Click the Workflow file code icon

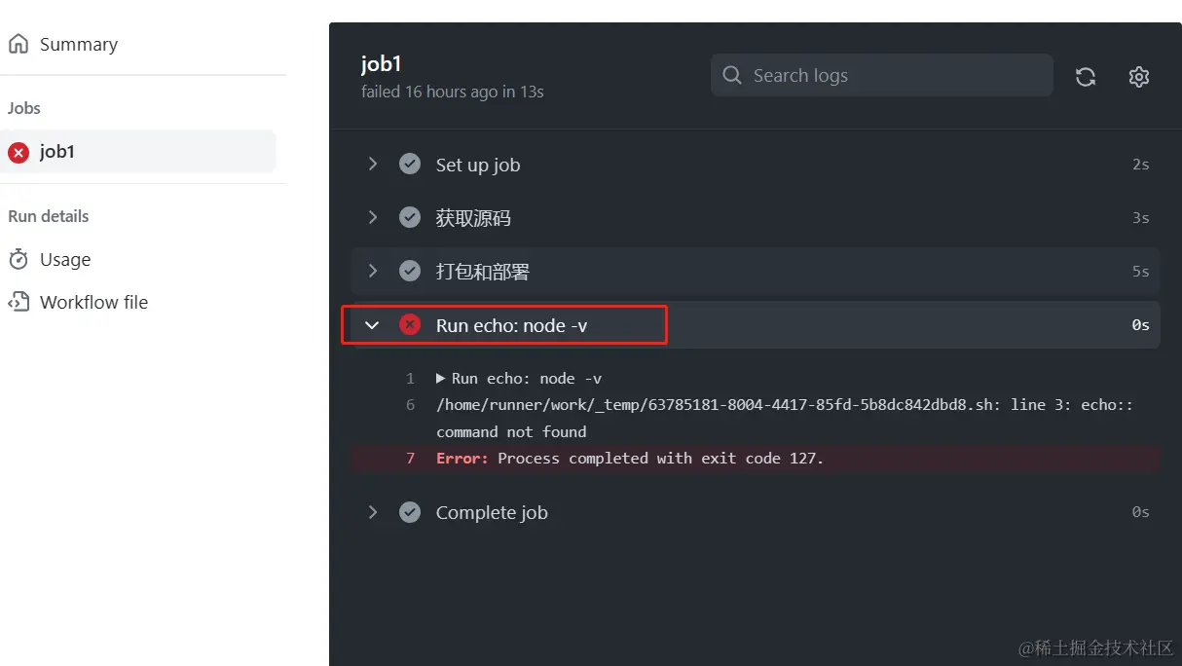(x=18, y=302)
